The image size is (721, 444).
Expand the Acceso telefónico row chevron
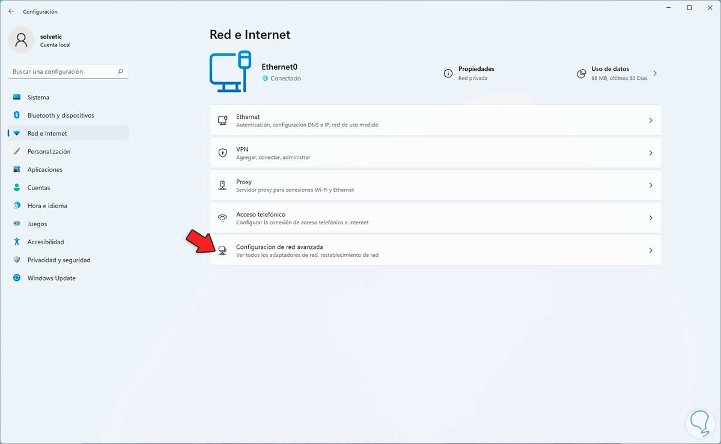[651, 218]
